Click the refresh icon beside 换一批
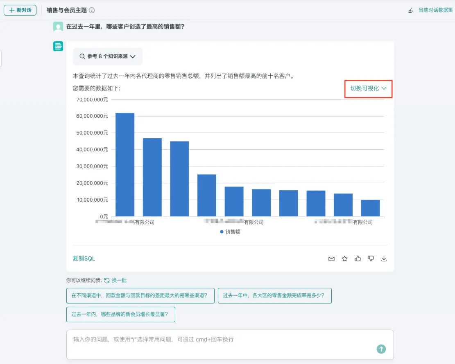The height and width of the screenshot is (364, 455). tap(107, 281)
